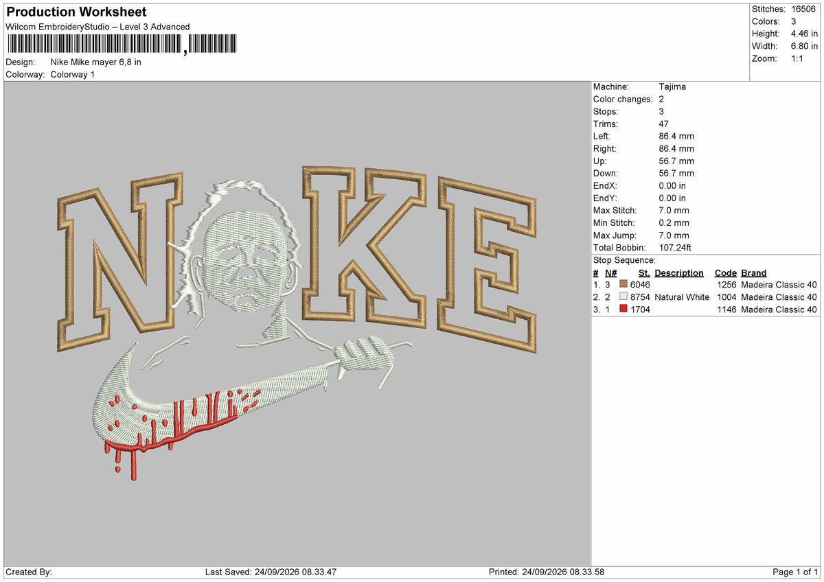Click the Up value 56.7 mm
This screenshot has width=824, height=582.
676,161
